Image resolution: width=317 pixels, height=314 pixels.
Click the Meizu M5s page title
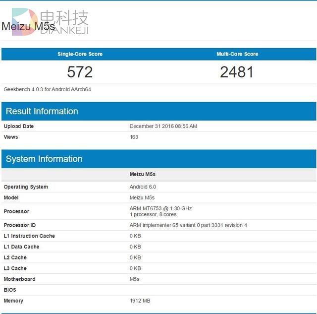[28, 26]
